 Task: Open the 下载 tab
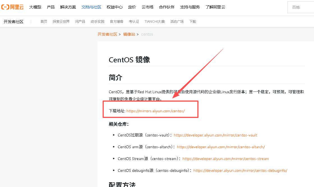coord(193,21)
